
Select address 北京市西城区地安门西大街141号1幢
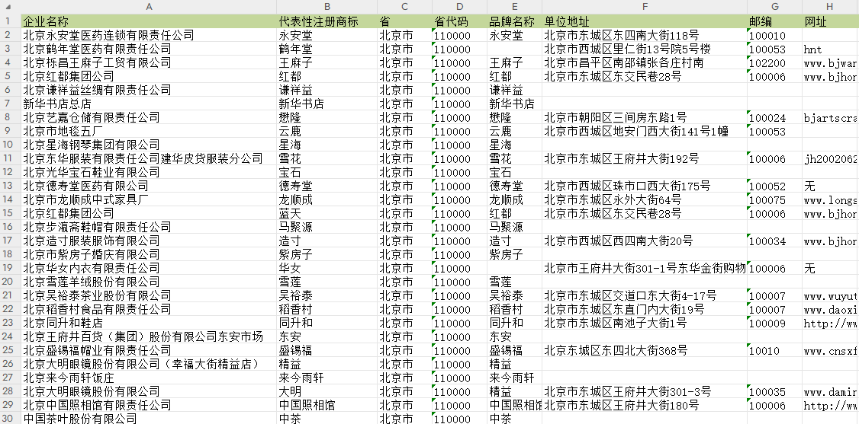[645, 131]
